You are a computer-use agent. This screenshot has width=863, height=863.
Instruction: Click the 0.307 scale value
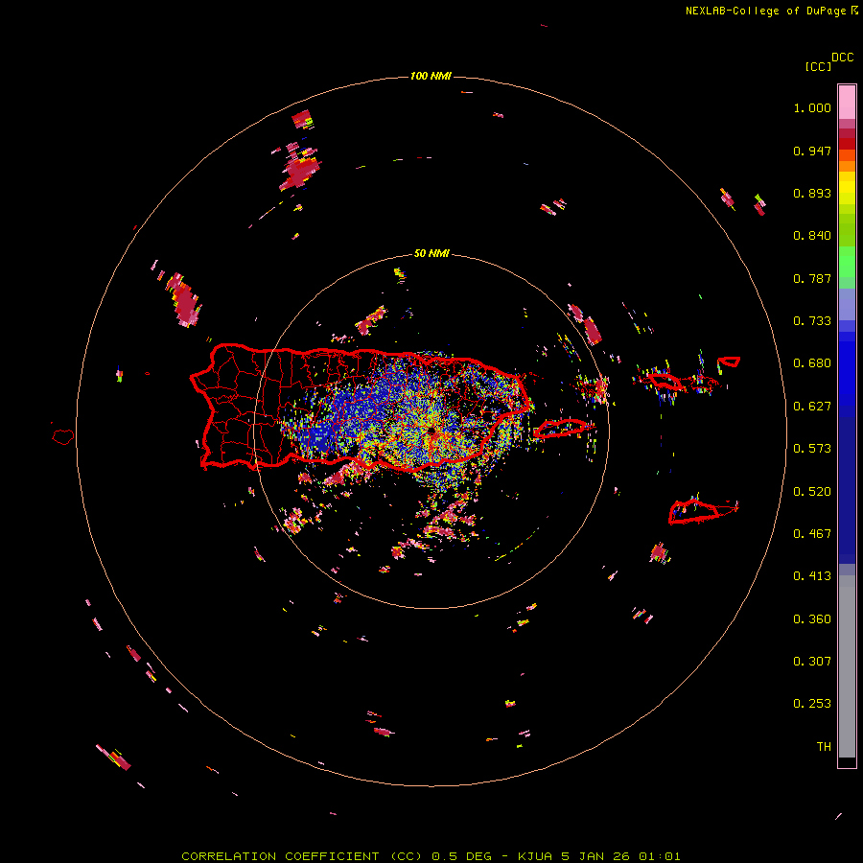click(812, 661)
